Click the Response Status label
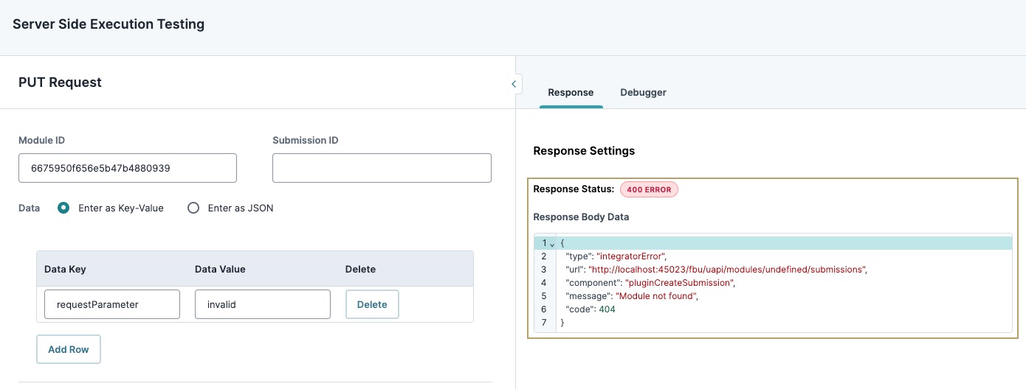Image resolution: width=1026 pixels, height=389 pixels. coord(574,189)
